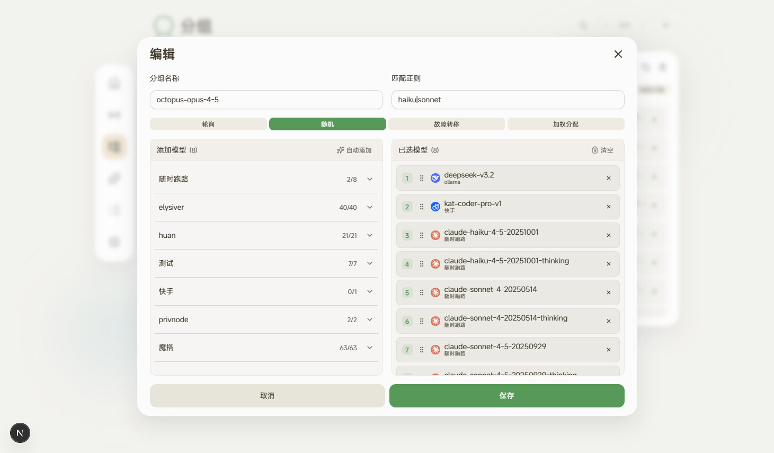Image resolution: width=774 pixels, height=453 pixels.
Task: Select the 故障转移 failover mode
Action: (447, 124)
